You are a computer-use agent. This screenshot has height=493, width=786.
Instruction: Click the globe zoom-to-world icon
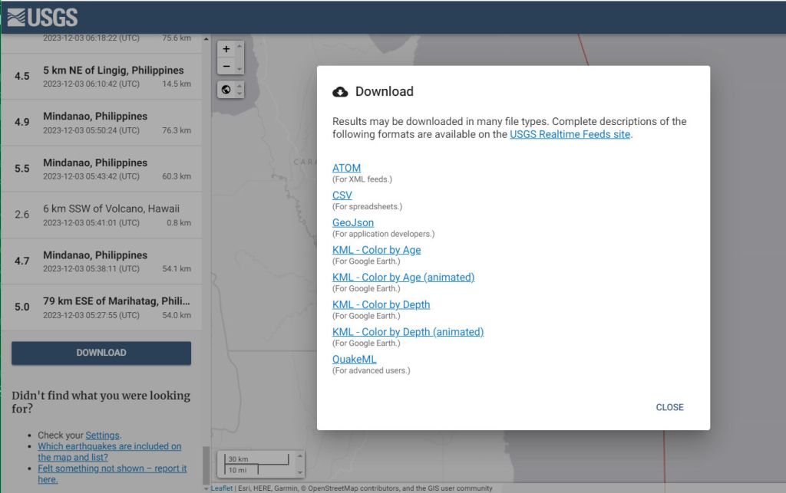226,90
